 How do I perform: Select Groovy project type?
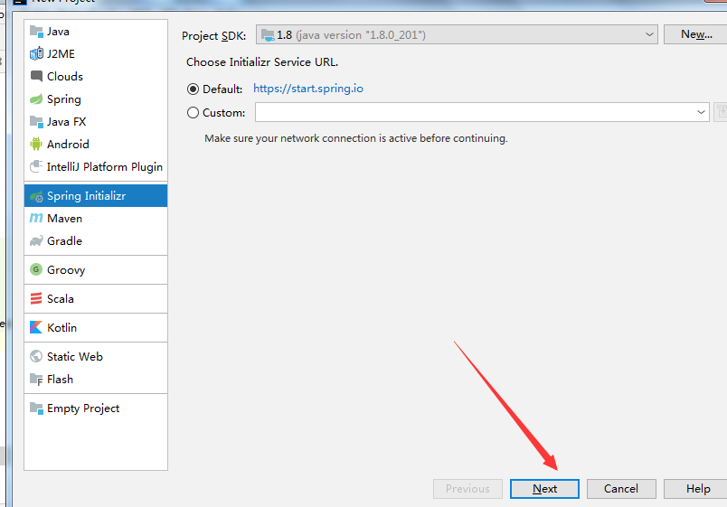pyautogui.click(x=96, y=269)
